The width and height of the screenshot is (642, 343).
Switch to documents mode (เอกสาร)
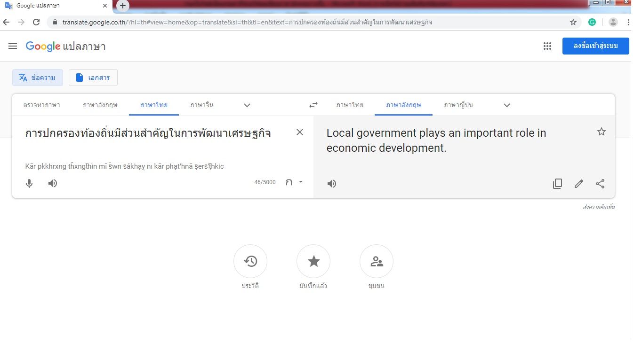pos(93,78)
